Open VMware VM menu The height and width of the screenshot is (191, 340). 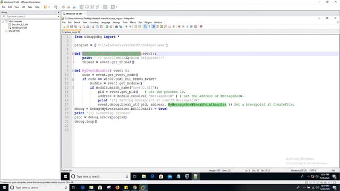click(23, 7)
